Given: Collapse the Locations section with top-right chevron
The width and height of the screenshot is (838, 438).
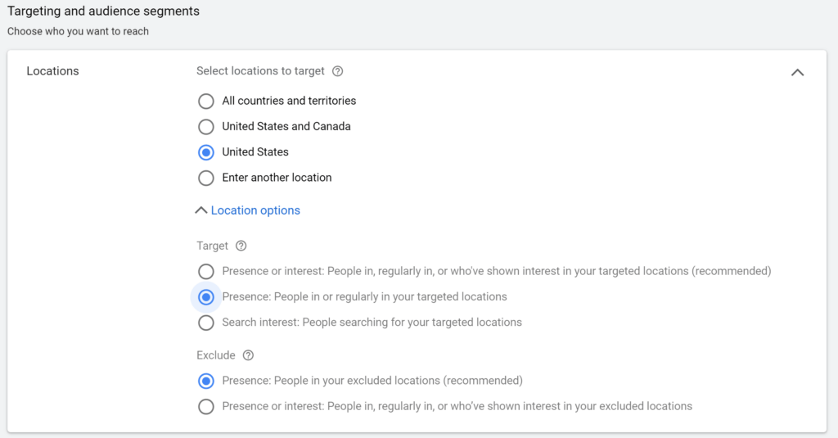Looking at the screenshot, I should click(x=797, y=72).
